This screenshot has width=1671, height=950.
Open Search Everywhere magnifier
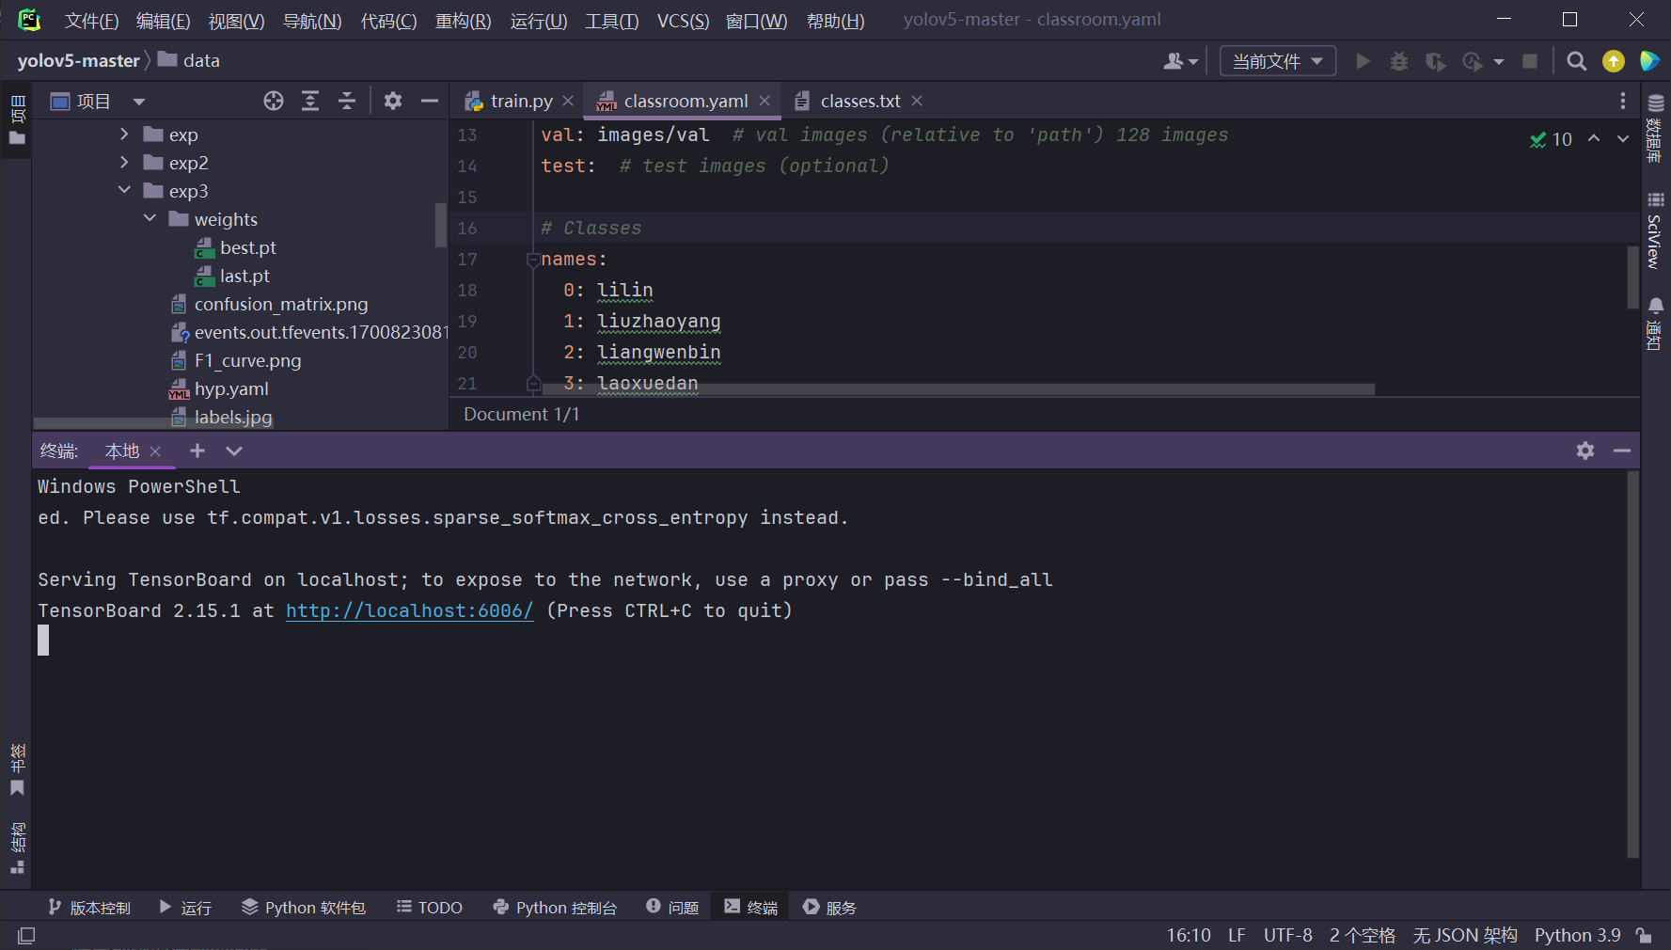point(1577,61)
